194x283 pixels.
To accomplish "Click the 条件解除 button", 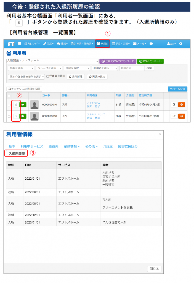I will pos(76,77).
